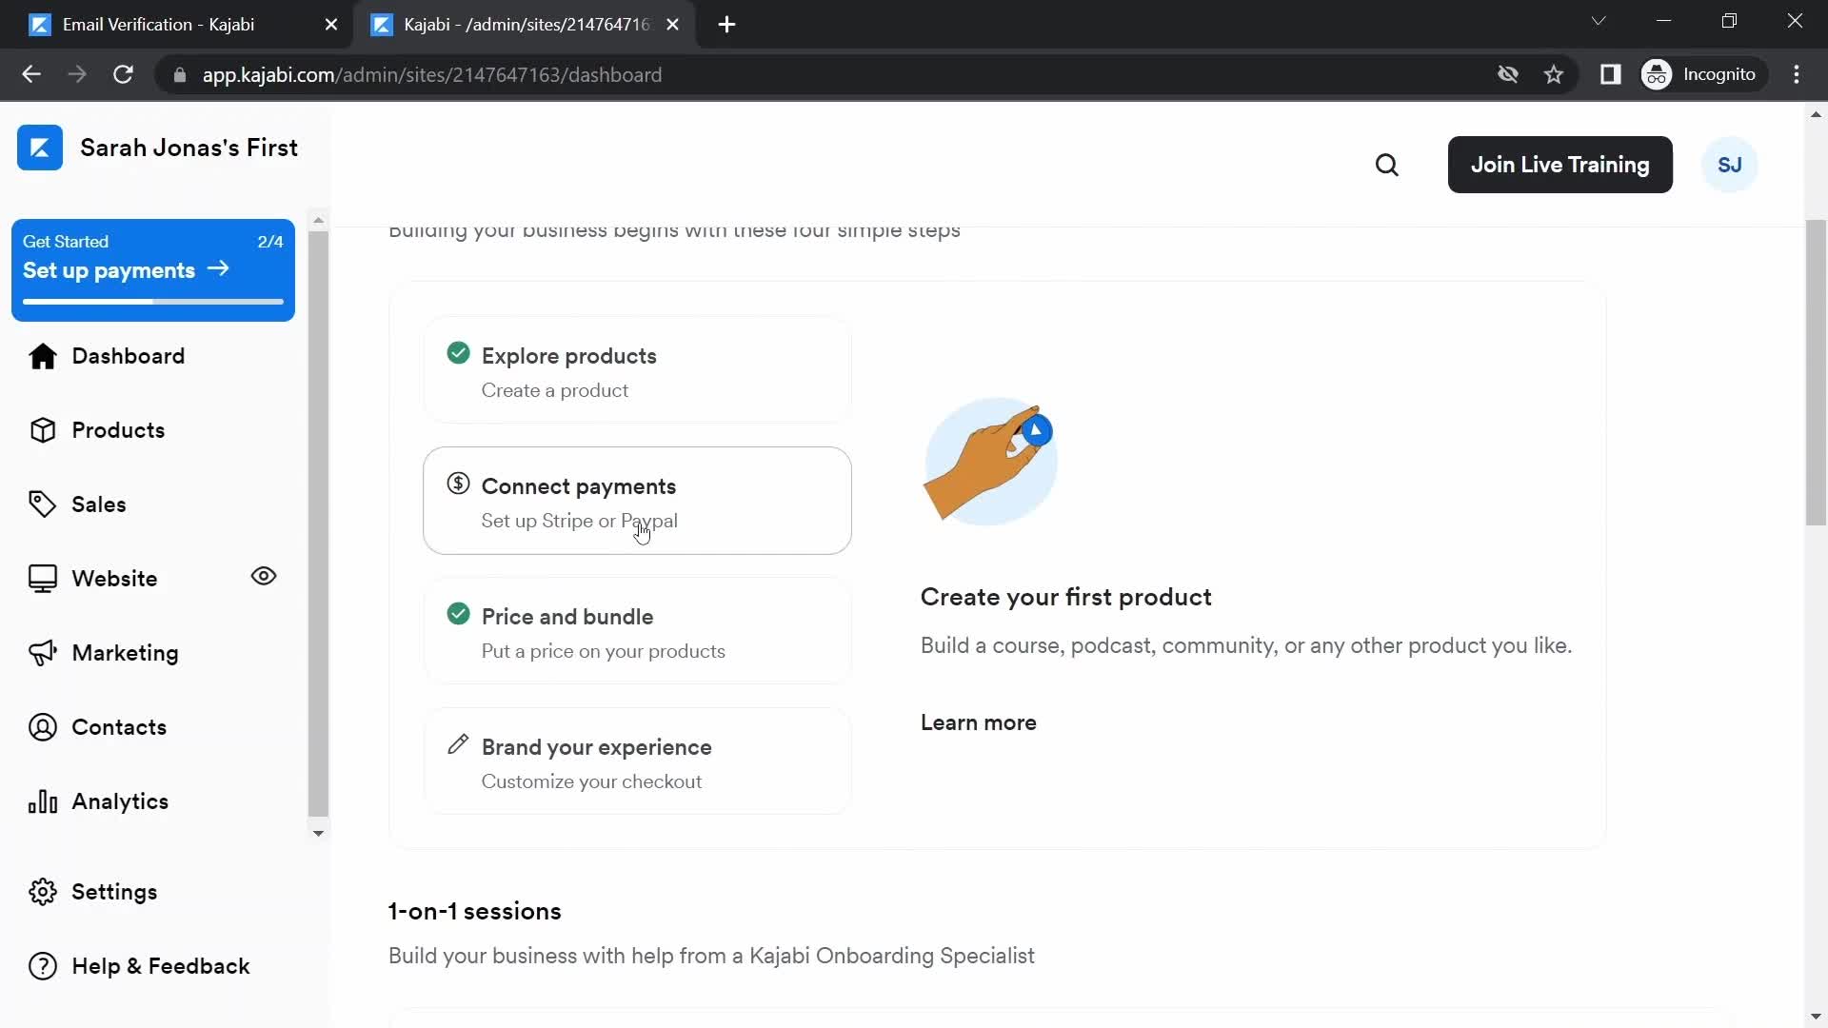This screenshot has width=1828, height=1028.
Task: Click sidebar scrollbar up arrow
Action: (x=319, y=220)
